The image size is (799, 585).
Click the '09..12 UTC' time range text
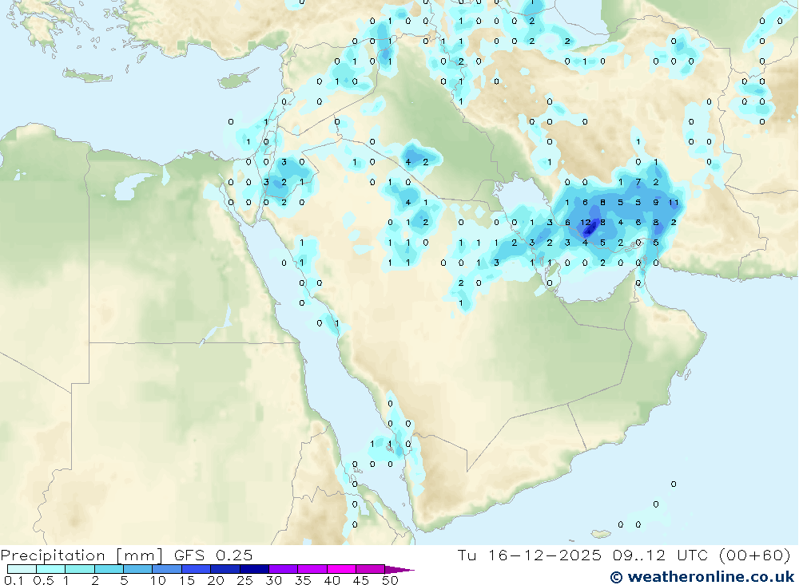(660, 555)
